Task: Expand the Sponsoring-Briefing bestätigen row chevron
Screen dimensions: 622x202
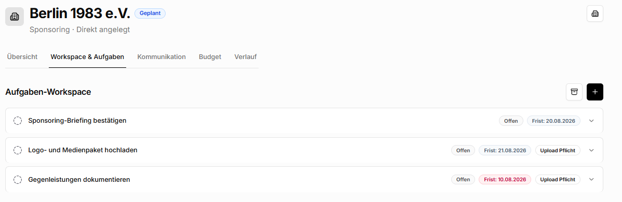Action: [x=591, y=120]
